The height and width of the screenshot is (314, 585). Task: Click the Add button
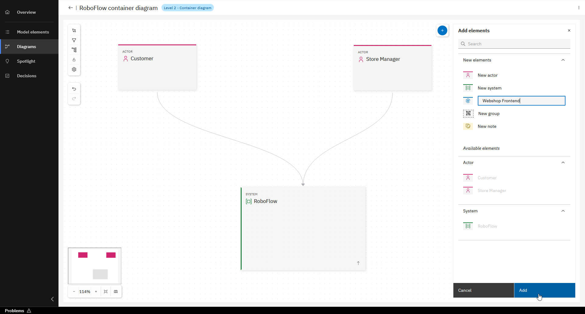pos(544,290)
